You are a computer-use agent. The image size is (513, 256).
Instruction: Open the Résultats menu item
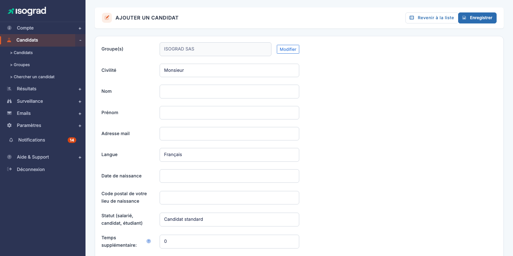(x=27, y=89)
